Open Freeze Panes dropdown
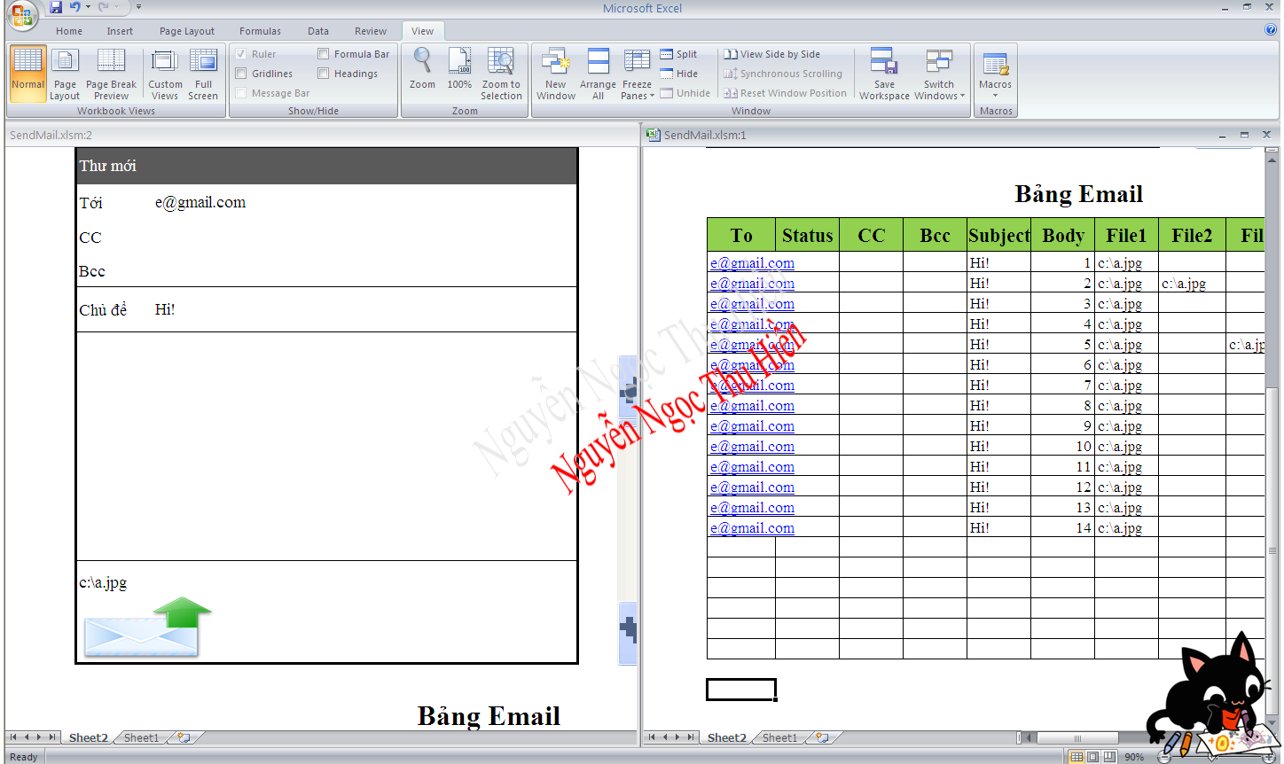The width and height of the screenshot is (1284, 764). 637,74
